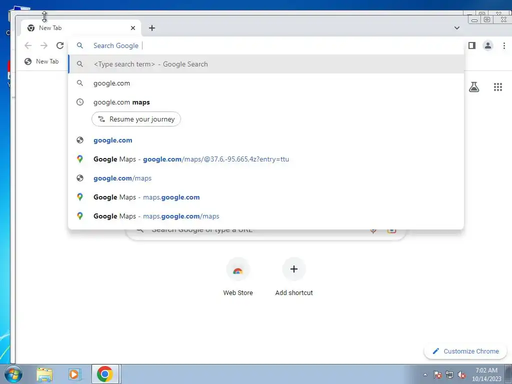Open the Chrome side panel icon
Image resolution: width=512 pixels, height=384 pixels.
(472, 45)
